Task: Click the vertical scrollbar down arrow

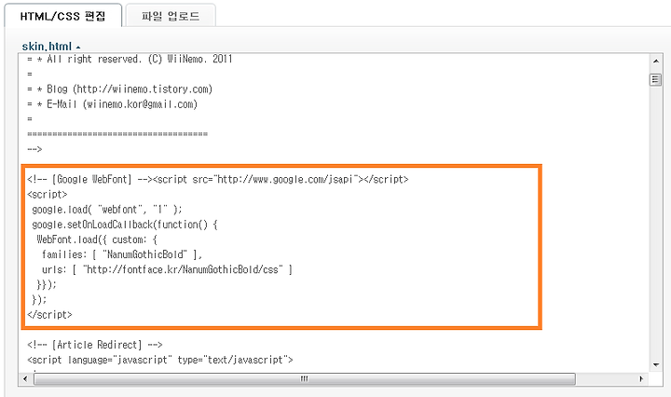Action: (655, 364)
